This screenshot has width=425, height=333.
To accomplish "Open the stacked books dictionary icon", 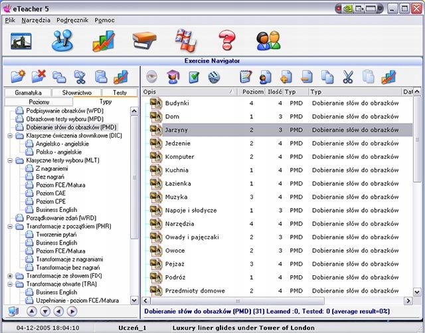I will [x=144, y=41].
